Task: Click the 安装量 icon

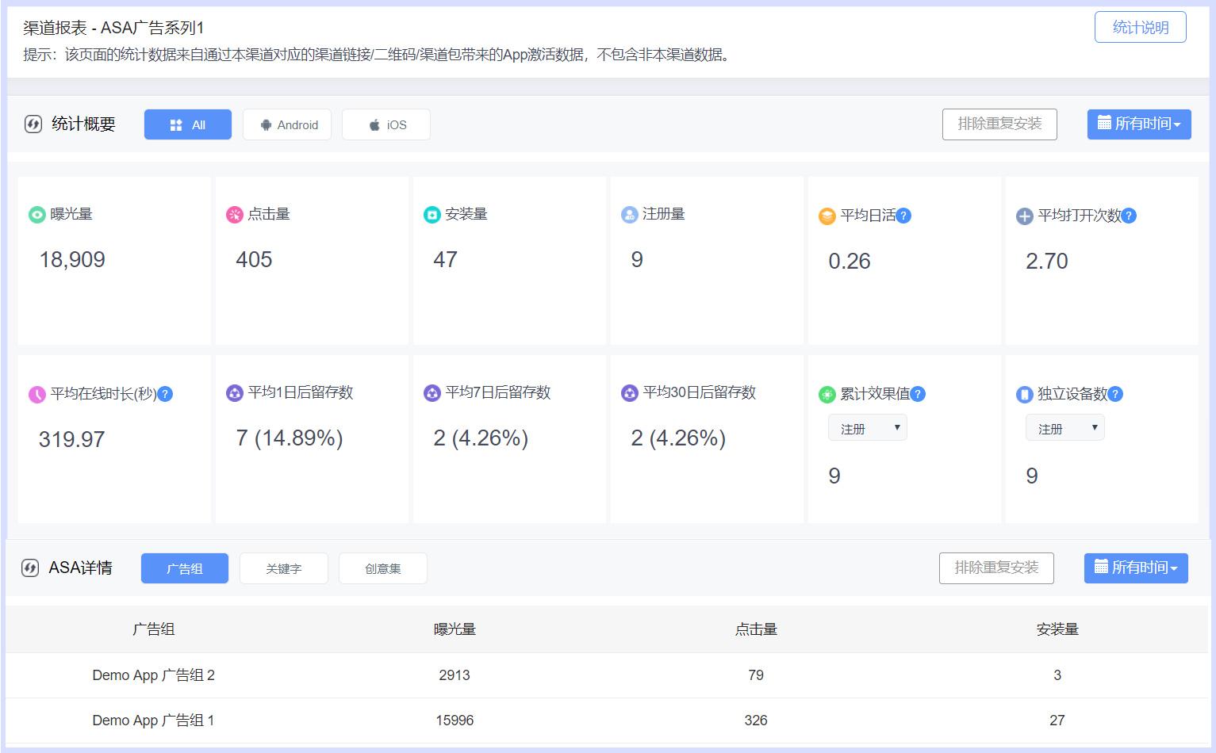Action: [x=431, y=214]
